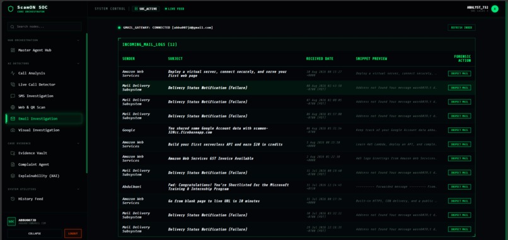Click the LIVE FEED indicator

tap(175, 9)
